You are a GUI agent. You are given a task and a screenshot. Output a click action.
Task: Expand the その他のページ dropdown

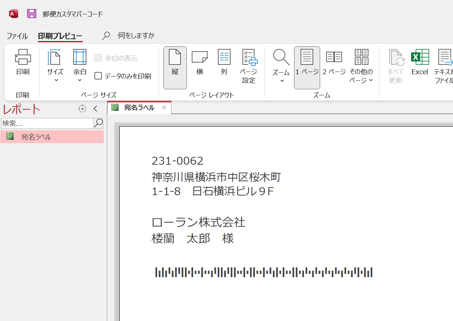(361, 67)
